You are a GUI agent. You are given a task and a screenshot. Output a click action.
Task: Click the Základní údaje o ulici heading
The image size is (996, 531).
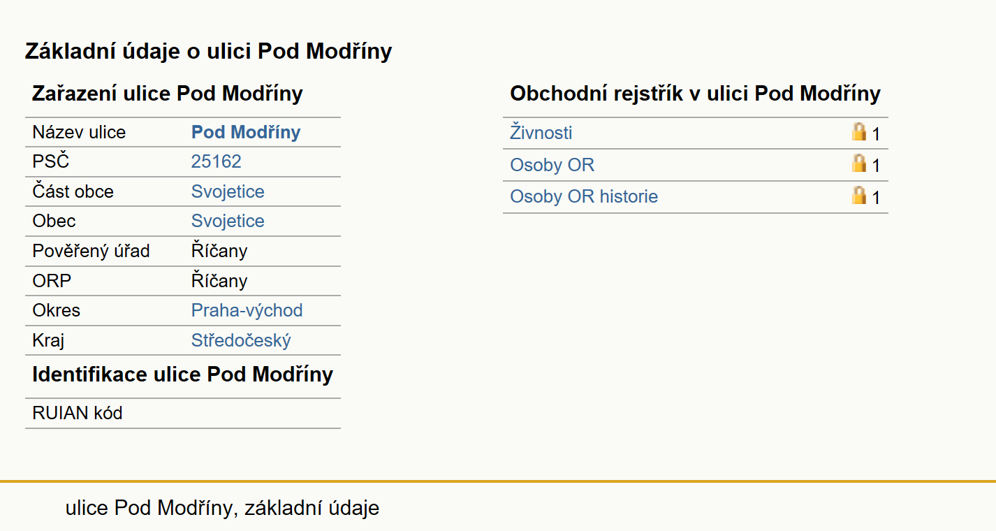(209, 51)
